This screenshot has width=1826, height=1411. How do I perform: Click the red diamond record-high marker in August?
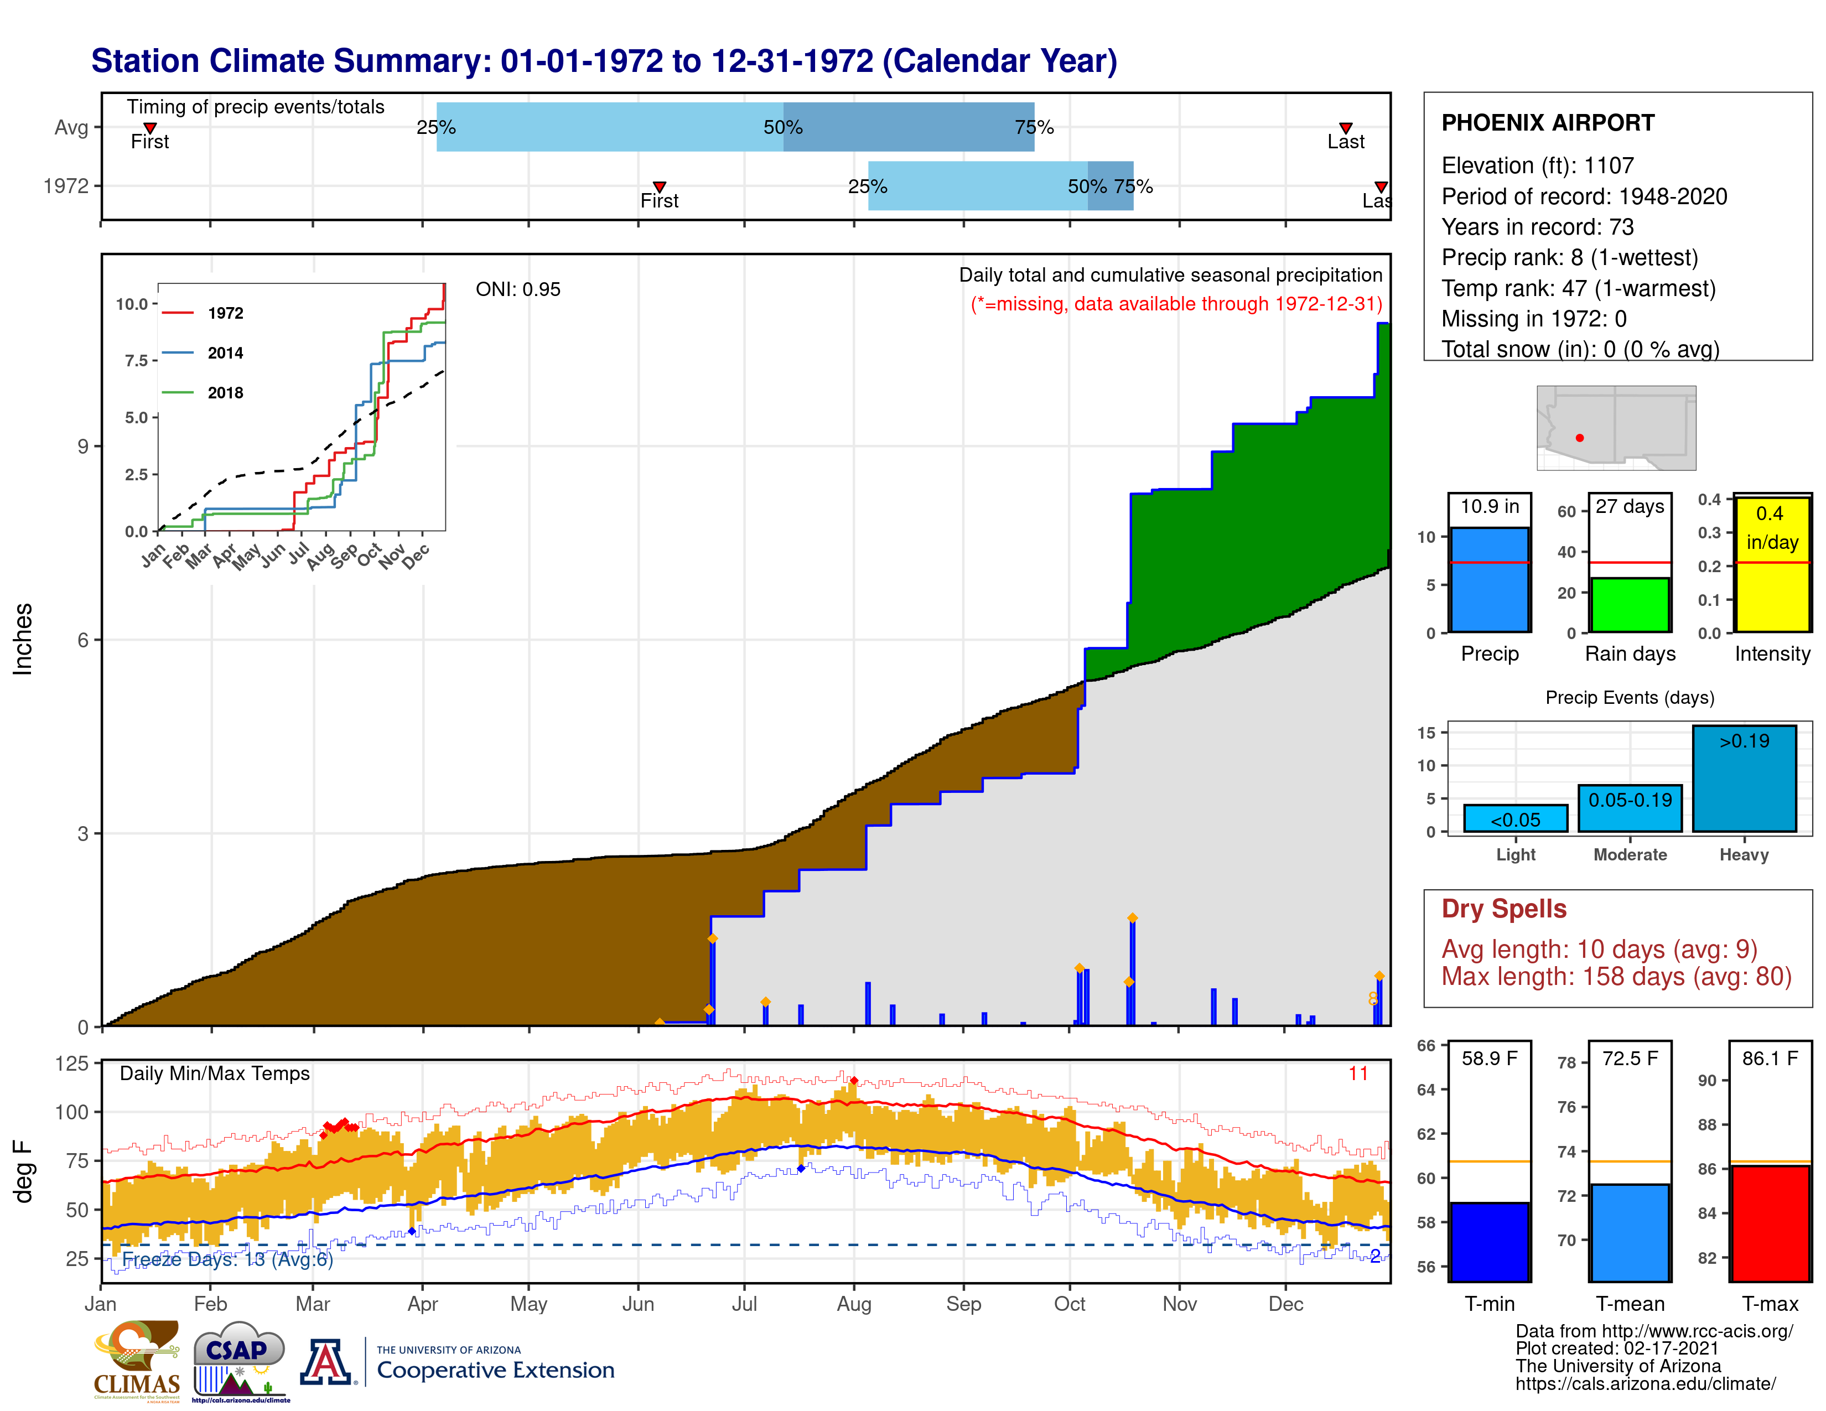click(x=854, y=1081)
